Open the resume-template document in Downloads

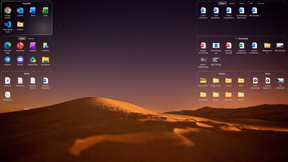click(254, 45)
